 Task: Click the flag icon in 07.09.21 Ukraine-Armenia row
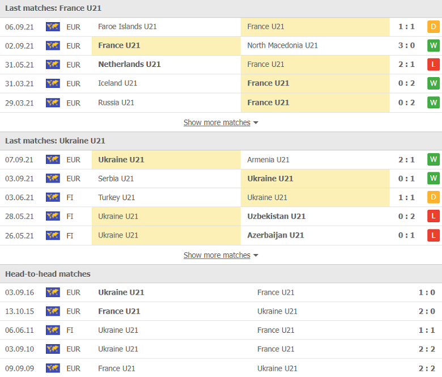tap(53, 160)
